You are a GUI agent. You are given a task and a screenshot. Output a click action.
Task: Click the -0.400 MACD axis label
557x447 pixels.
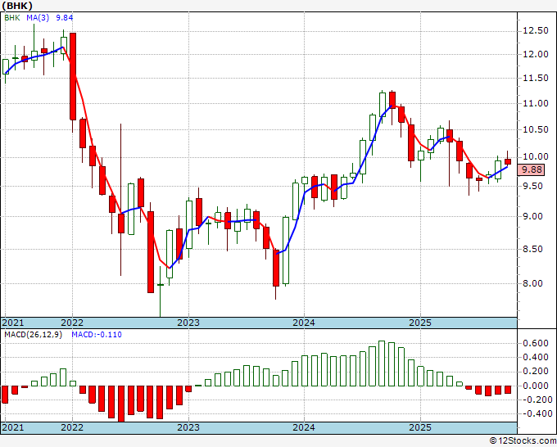(x=536, y=414)
